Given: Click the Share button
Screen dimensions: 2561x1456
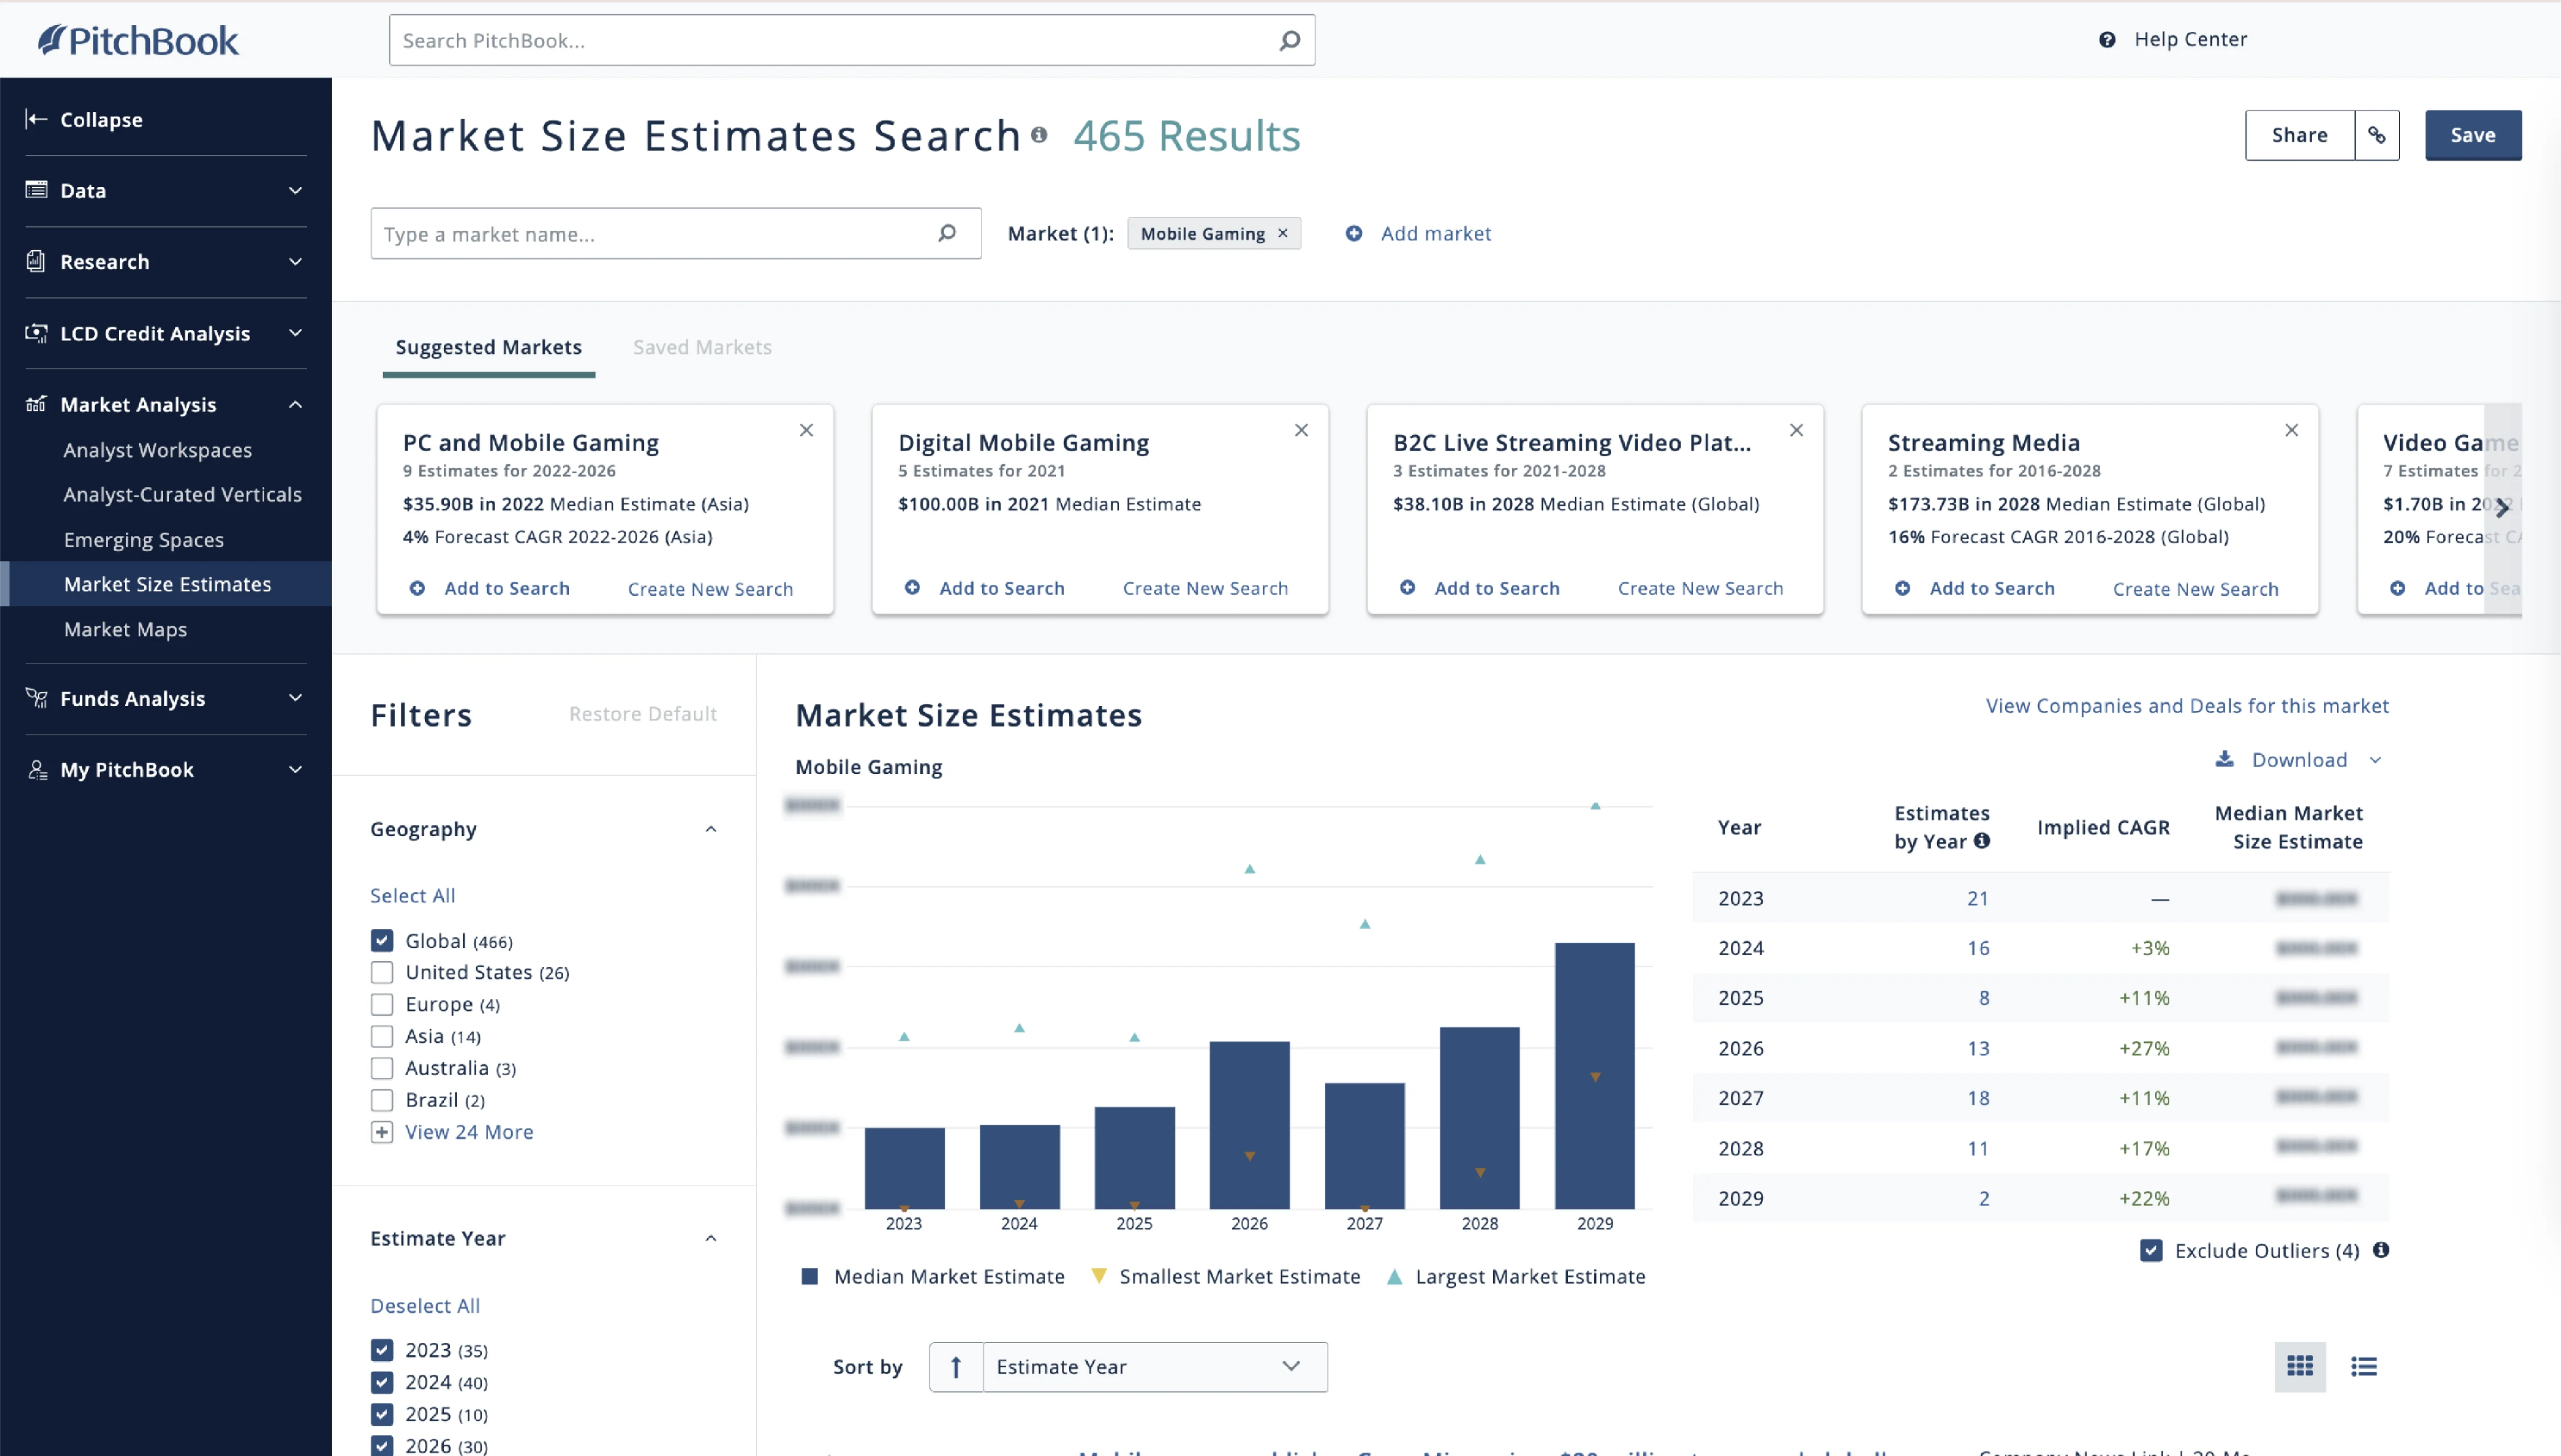Looking at the screenshot, I should 2299,135.
